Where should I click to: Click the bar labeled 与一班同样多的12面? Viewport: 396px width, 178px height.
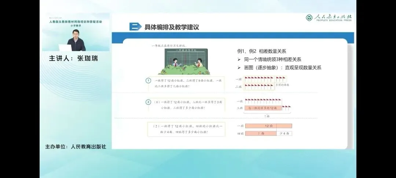click(263, 108)
